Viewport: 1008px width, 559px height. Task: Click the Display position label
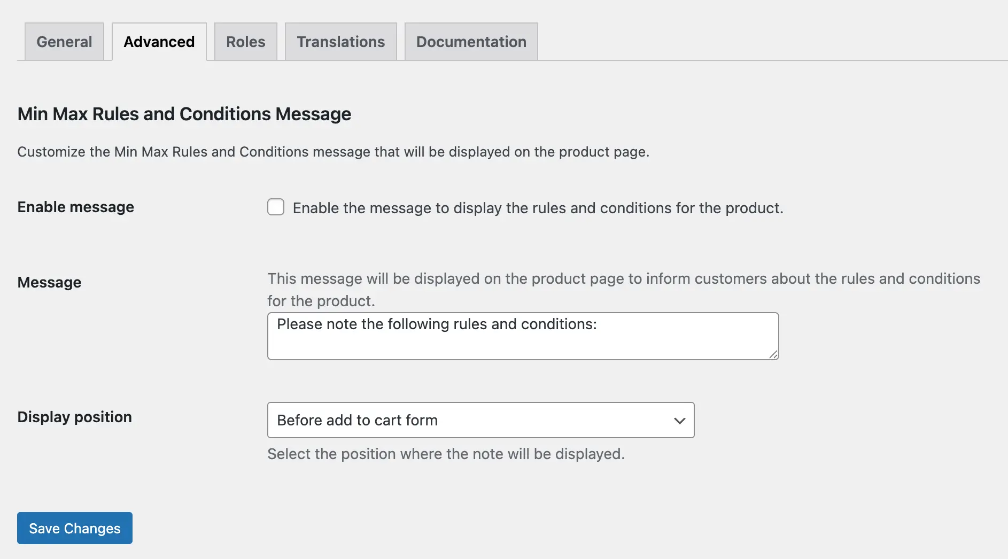[74, 417]
